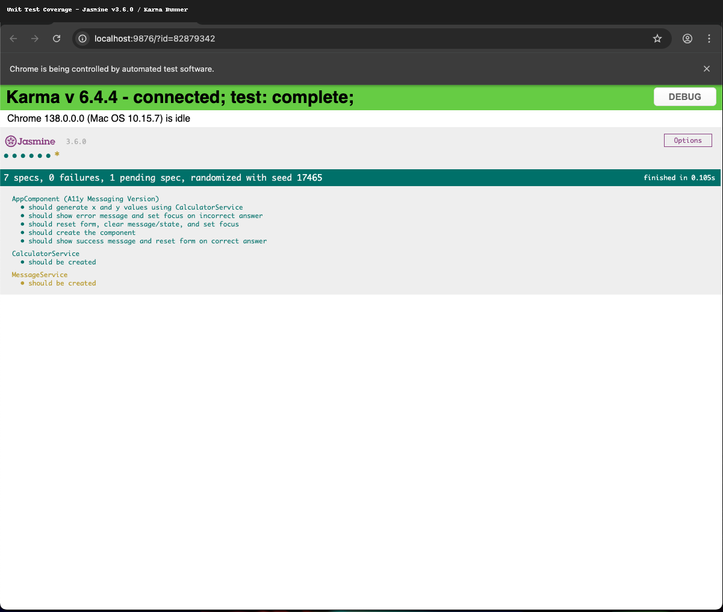This screenshot has height=612, width=723.
Task: Open the CalculatorService suite link
Action: point(46,254)
